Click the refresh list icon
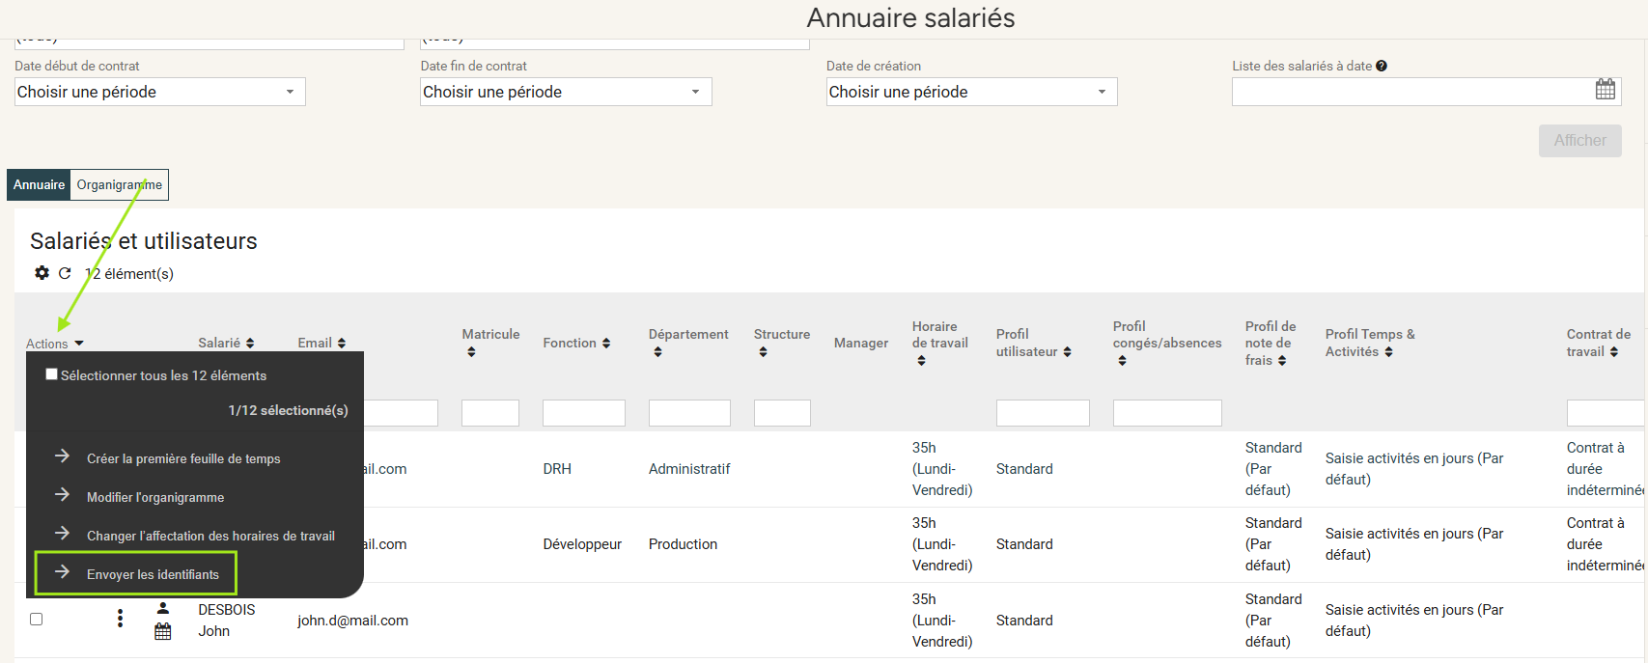The image size is (1648, 663). point(65,273)
